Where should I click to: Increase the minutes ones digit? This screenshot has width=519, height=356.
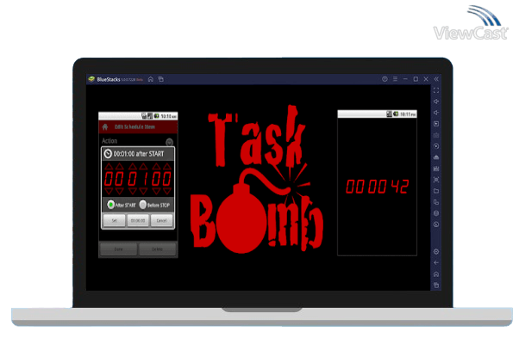(143, 166)
